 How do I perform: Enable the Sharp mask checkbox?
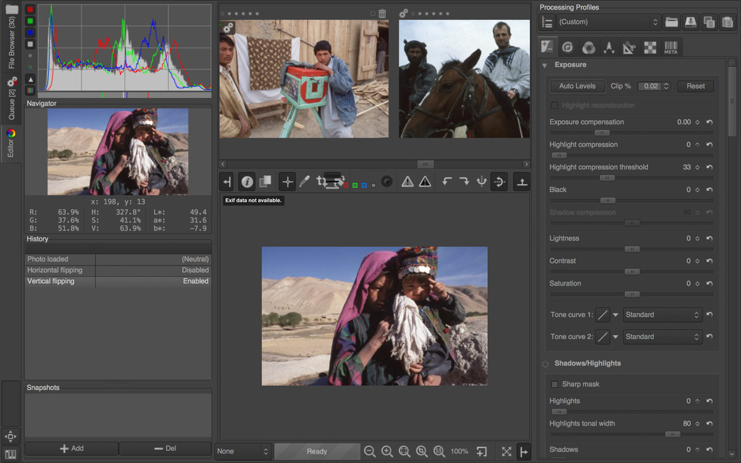coord(555,384)
